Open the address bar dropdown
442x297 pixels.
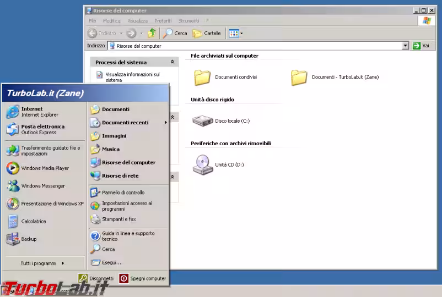click(x=406, y=46)
